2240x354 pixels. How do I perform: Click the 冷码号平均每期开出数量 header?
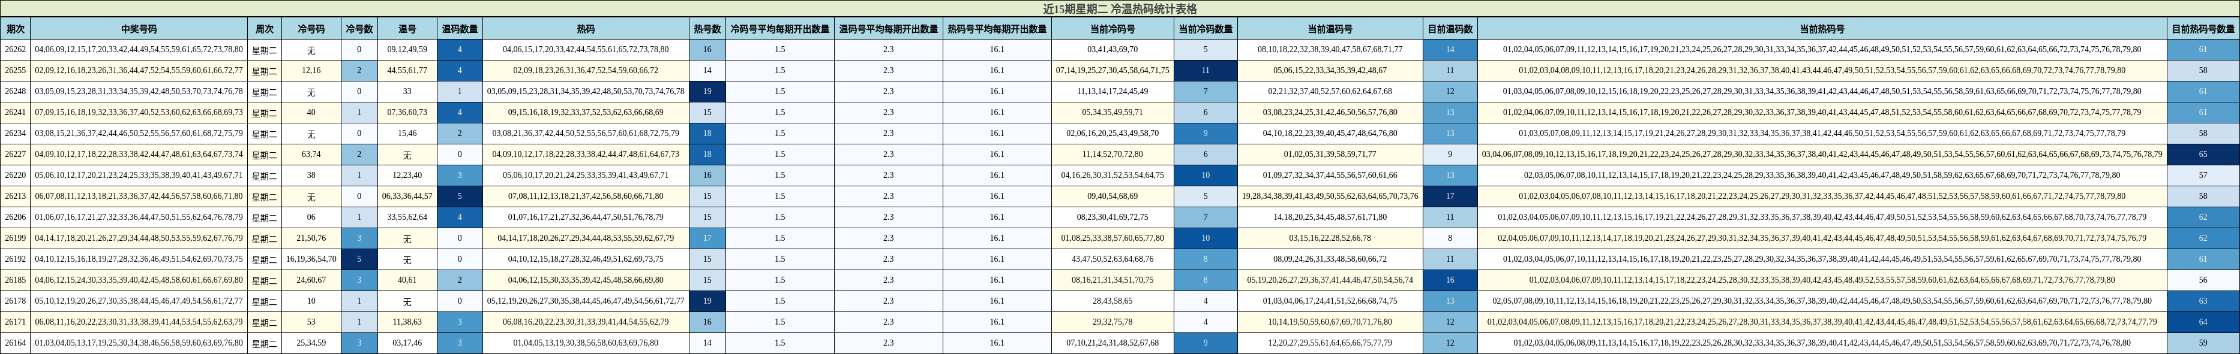pyautogui.click(x=780, y=29)
